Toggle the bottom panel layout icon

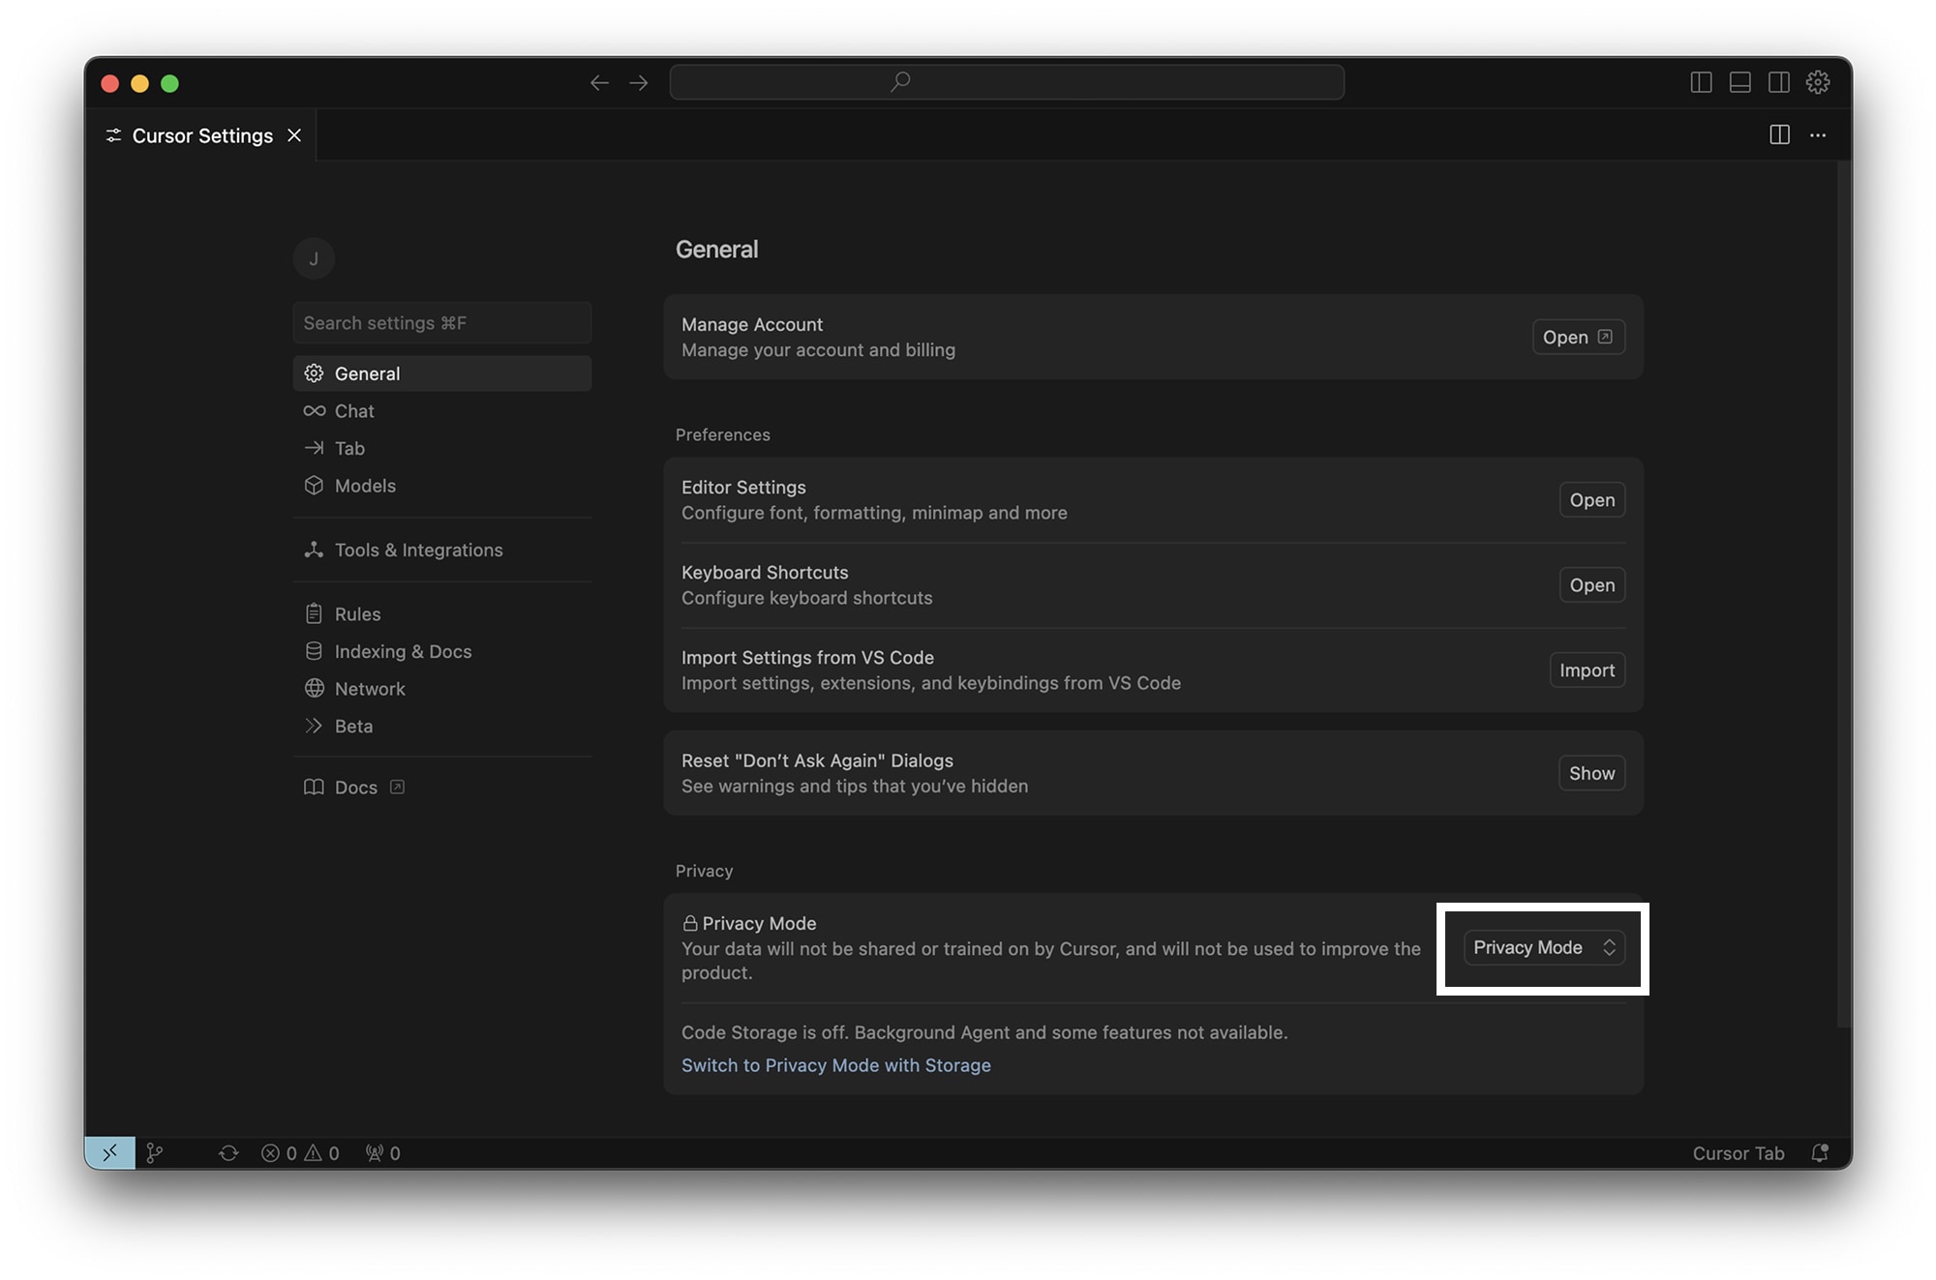(1739, 83)
